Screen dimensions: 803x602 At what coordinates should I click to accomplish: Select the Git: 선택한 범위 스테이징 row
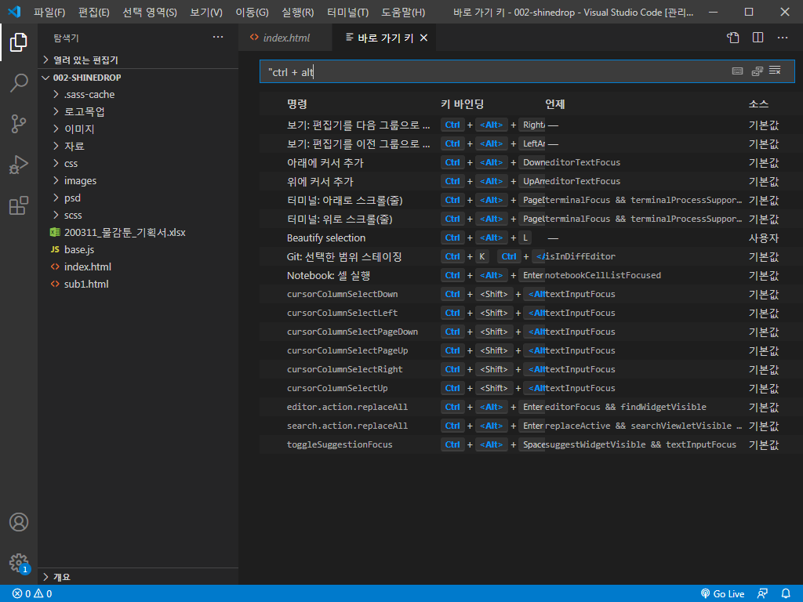(x=527, y=256)
